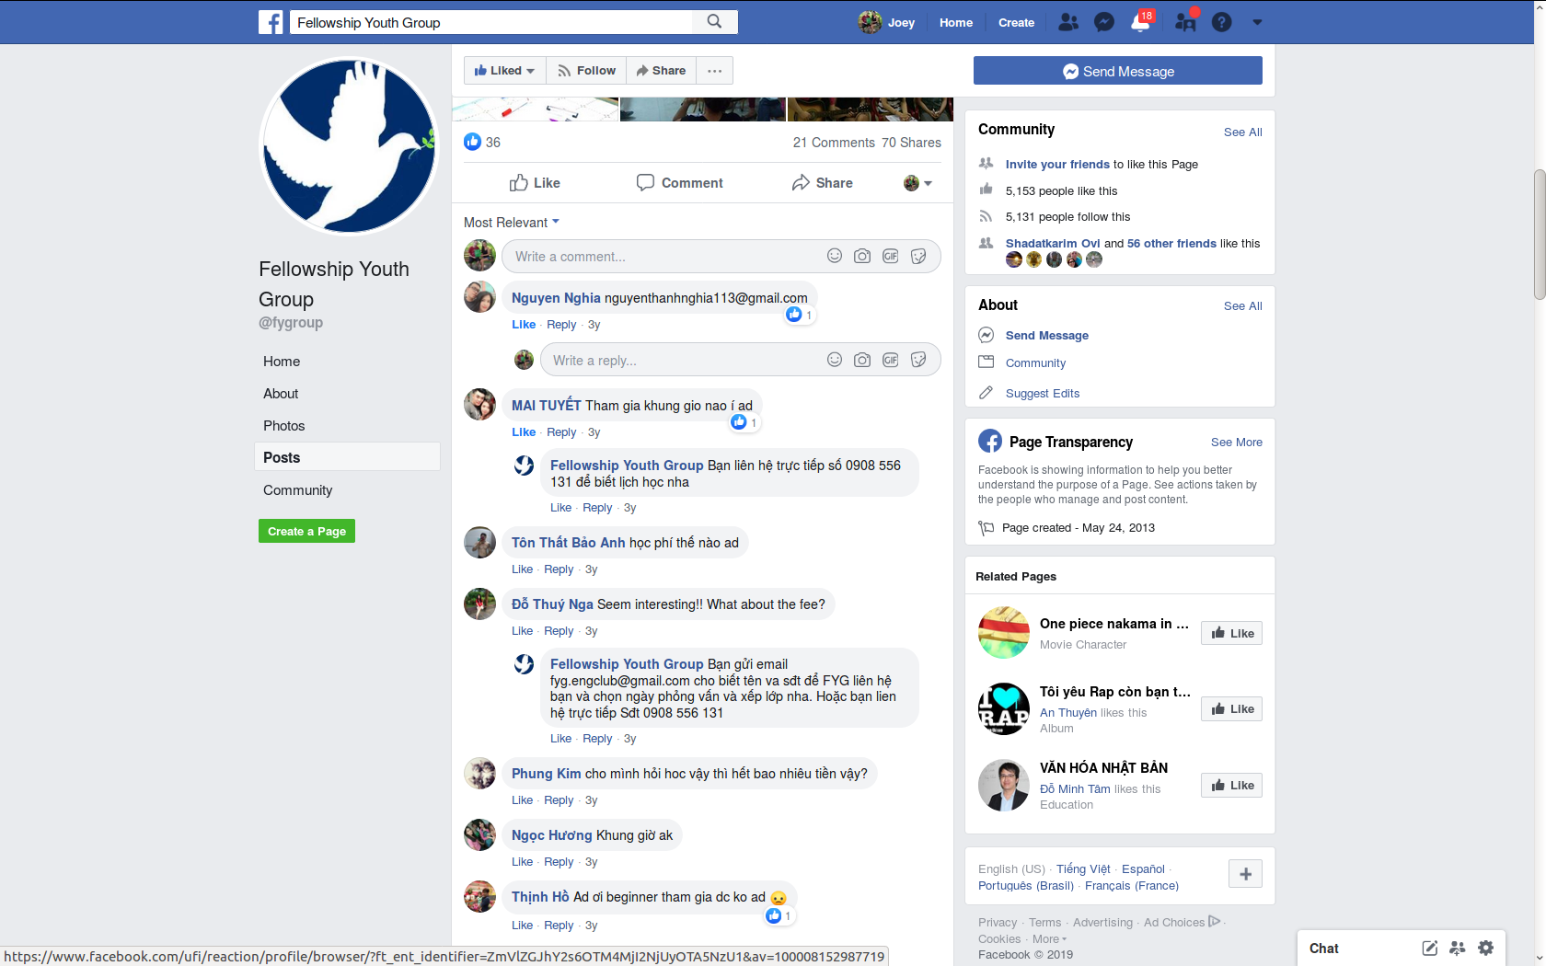This screenshot has width=1546, height=966.
Task: Open the GIF picker in the comment box
Action: tap(890, 256)
